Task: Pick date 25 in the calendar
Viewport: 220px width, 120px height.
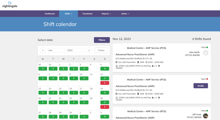Action: (91, 98)
